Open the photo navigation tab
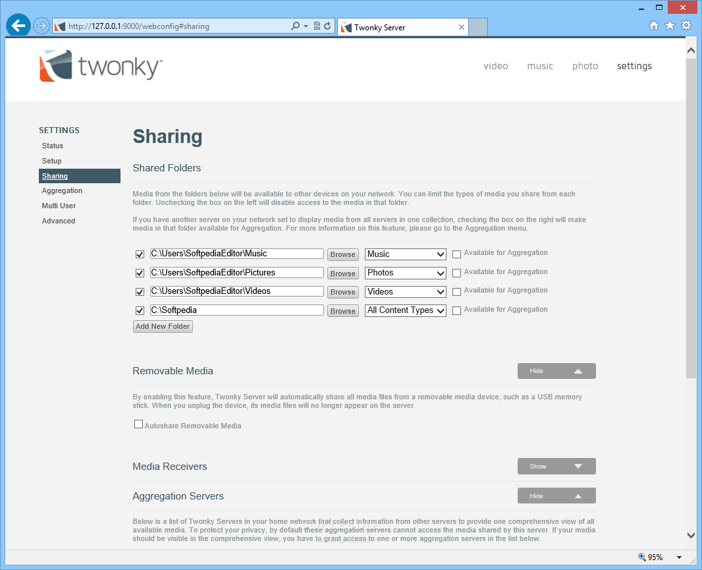The height and width of the screenshot is (570, 702). coord(585,66)
